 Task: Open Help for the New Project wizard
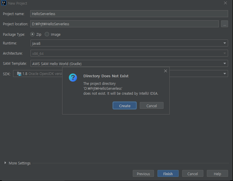217,173
